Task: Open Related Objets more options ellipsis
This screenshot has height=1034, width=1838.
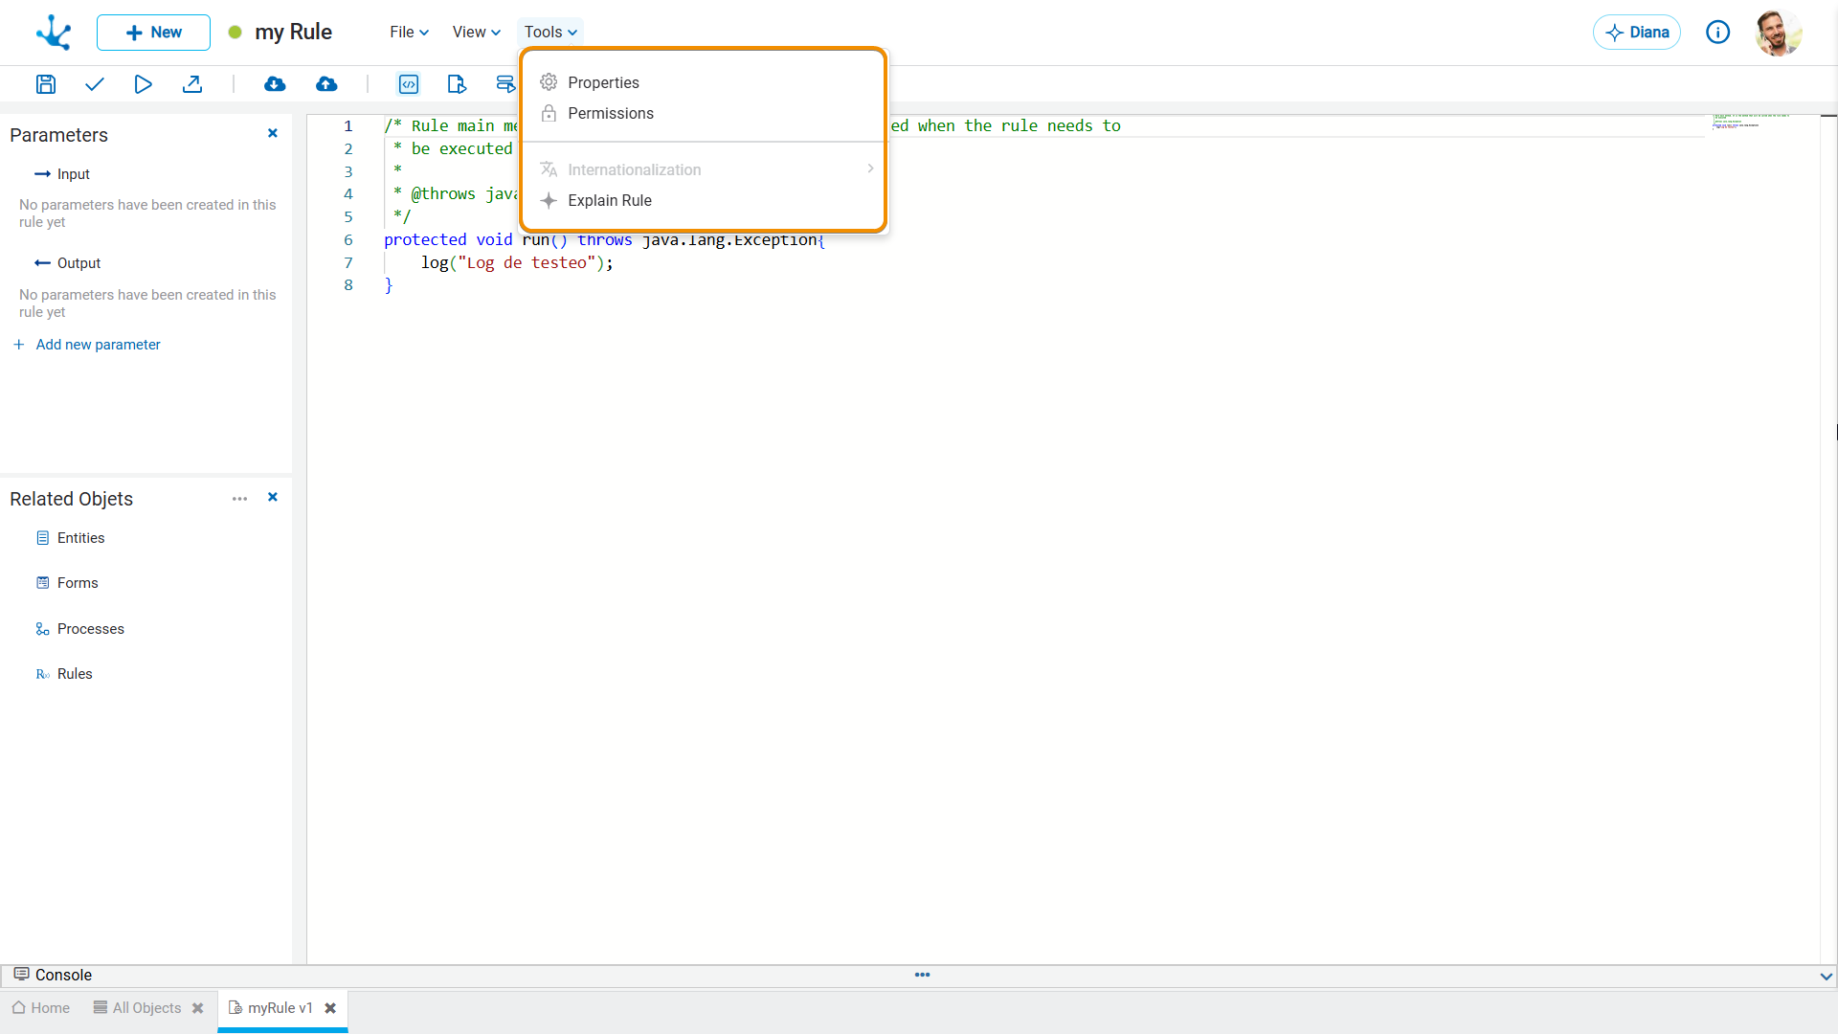Action: click(239, 499)
